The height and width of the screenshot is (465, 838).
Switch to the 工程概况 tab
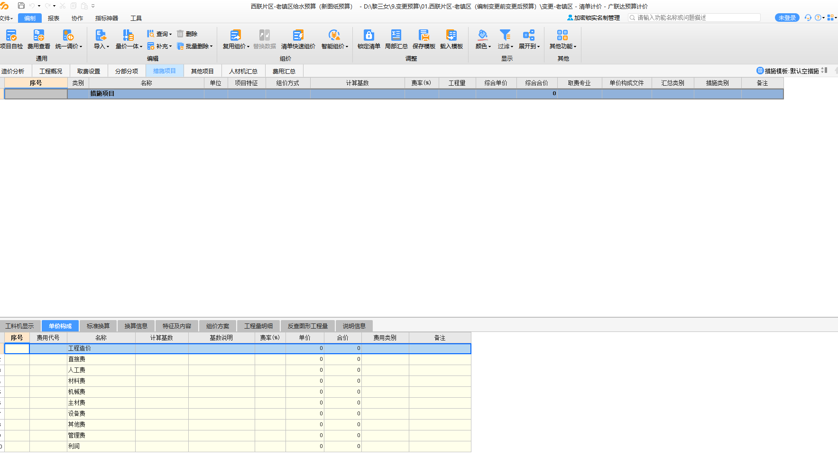pyautogui.click(x=51, y=71)
